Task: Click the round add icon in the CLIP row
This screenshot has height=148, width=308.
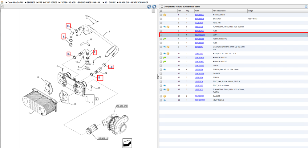Action: [161, 35]
